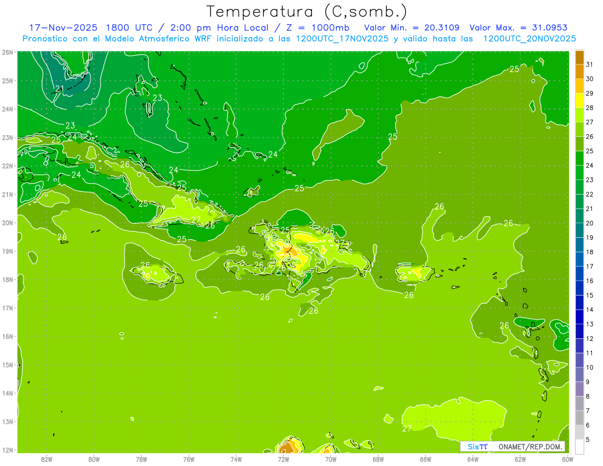Screen dimensions: 603x466
Task: Click the color scale label 12
Action: coord(589,339)
